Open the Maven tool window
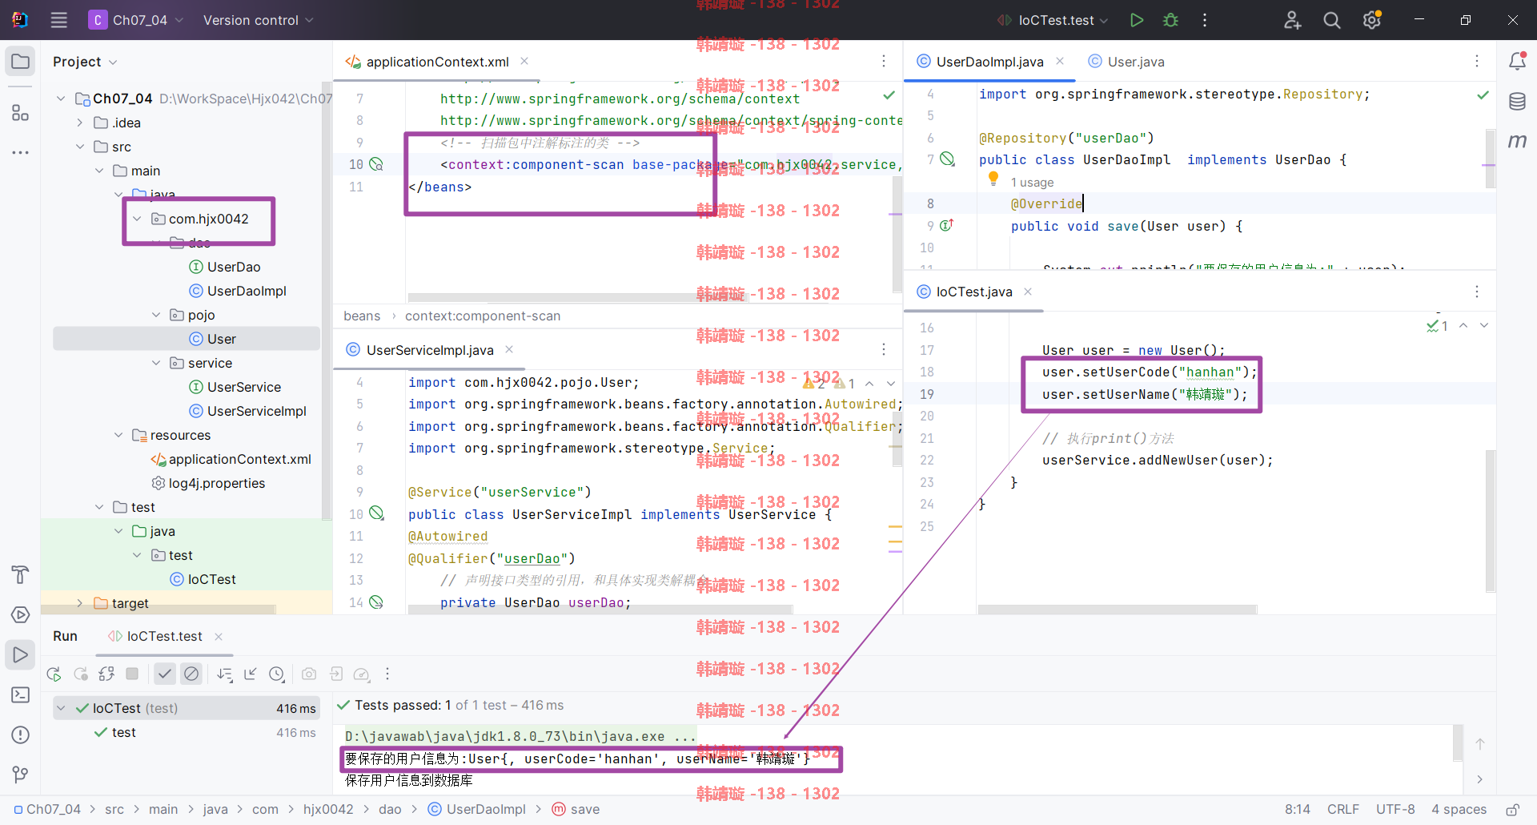Viewport: 1537px width, 825px height. pos(1517,141)
